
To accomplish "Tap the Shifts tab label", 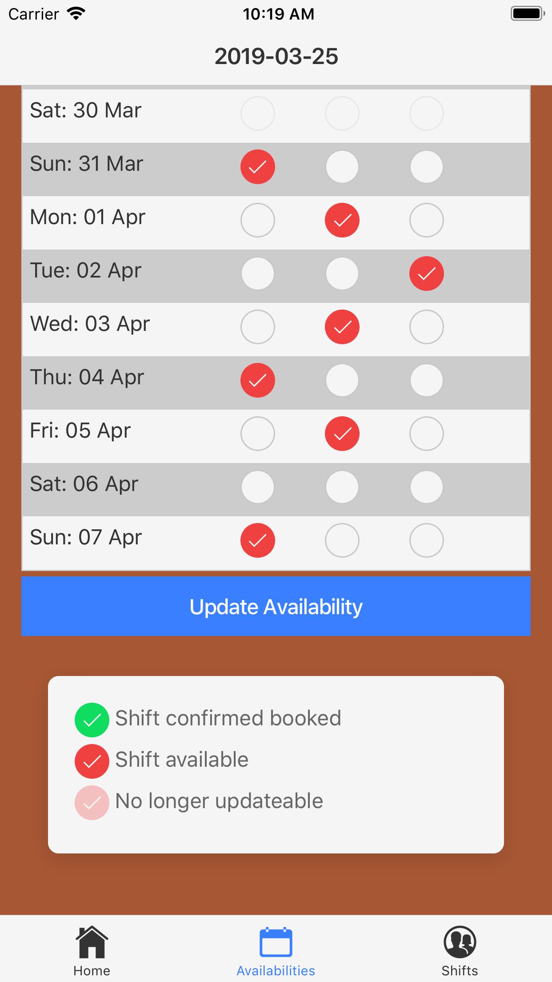I will 460,970.
